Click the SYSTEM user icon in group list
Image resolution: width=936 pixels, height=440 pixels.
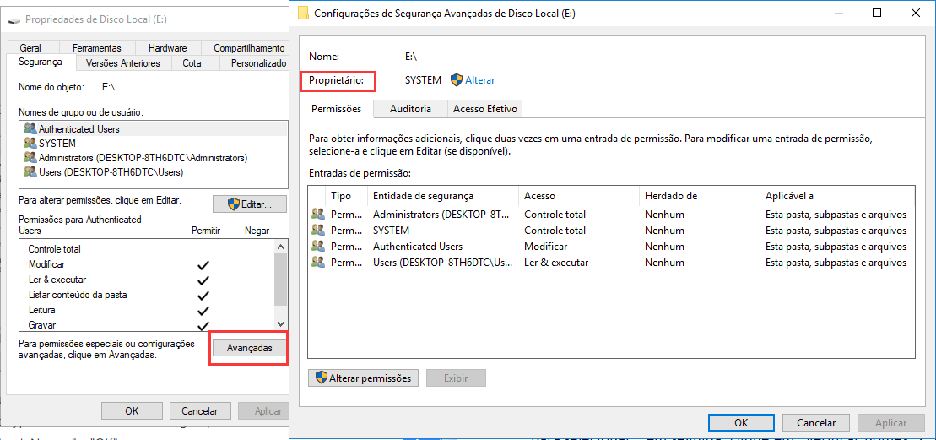point(30,144)
